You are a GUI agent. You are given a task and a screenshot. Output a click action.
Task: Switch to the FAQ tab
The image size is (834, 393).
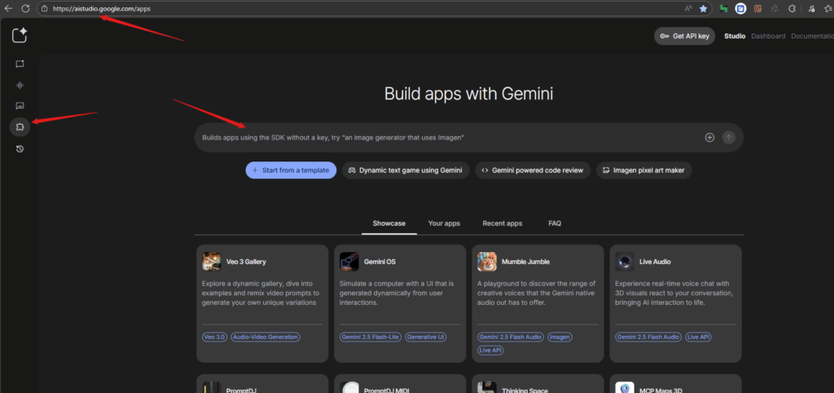point(555,223)
